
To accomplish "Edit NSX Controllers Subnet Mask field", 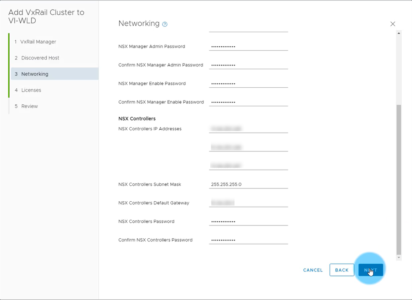I will click(x=248, y=184).
